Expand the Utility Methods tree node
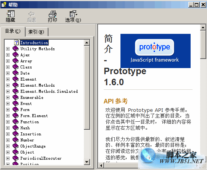Screen dimensions: 207x170 [x=8, y=49]
